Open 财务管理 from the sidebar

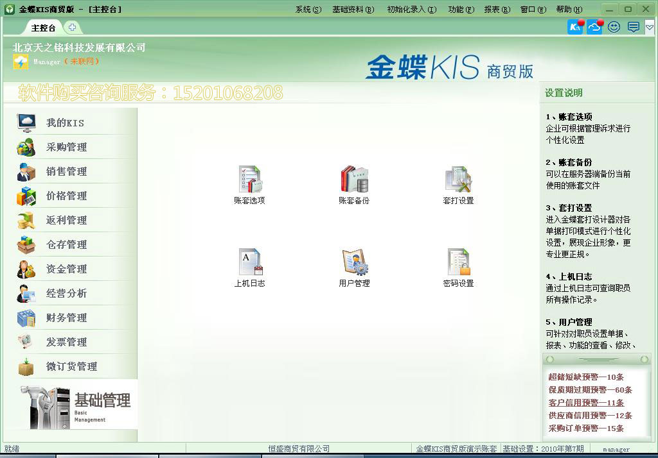(x=64, y=318)
